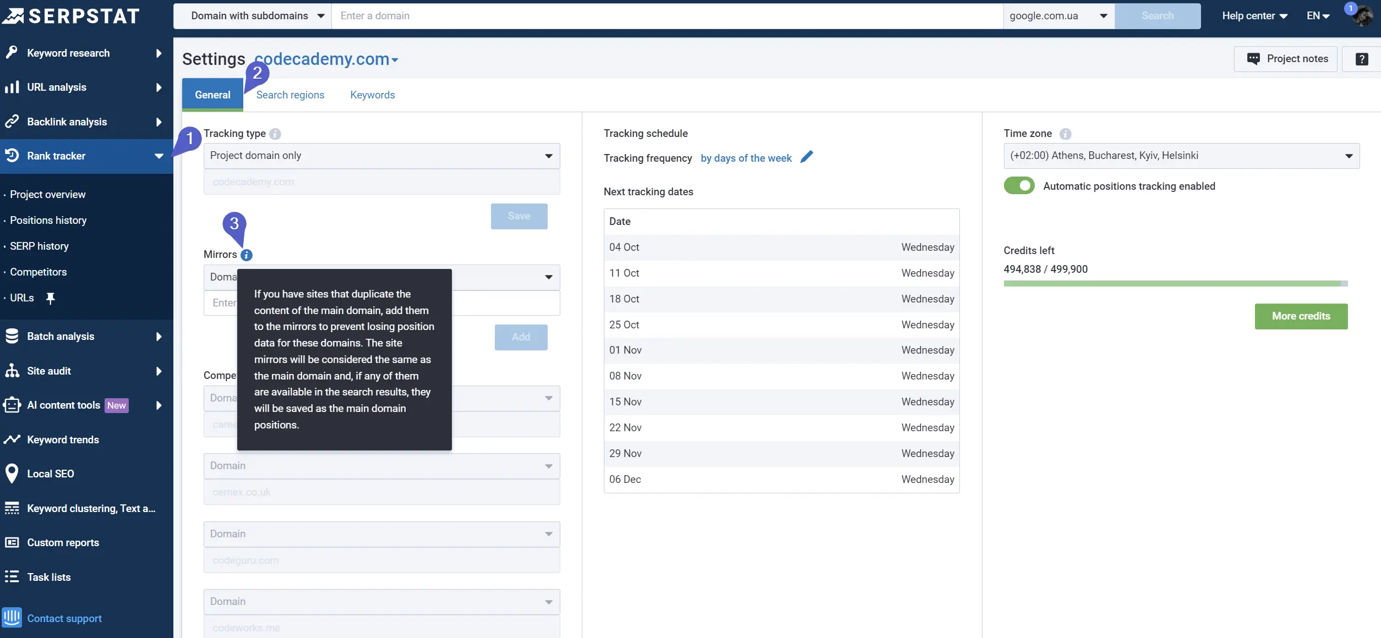Open codecademy.com project dropdown
The height and width of the screenshot is (638, 1381).
[326, 59]
